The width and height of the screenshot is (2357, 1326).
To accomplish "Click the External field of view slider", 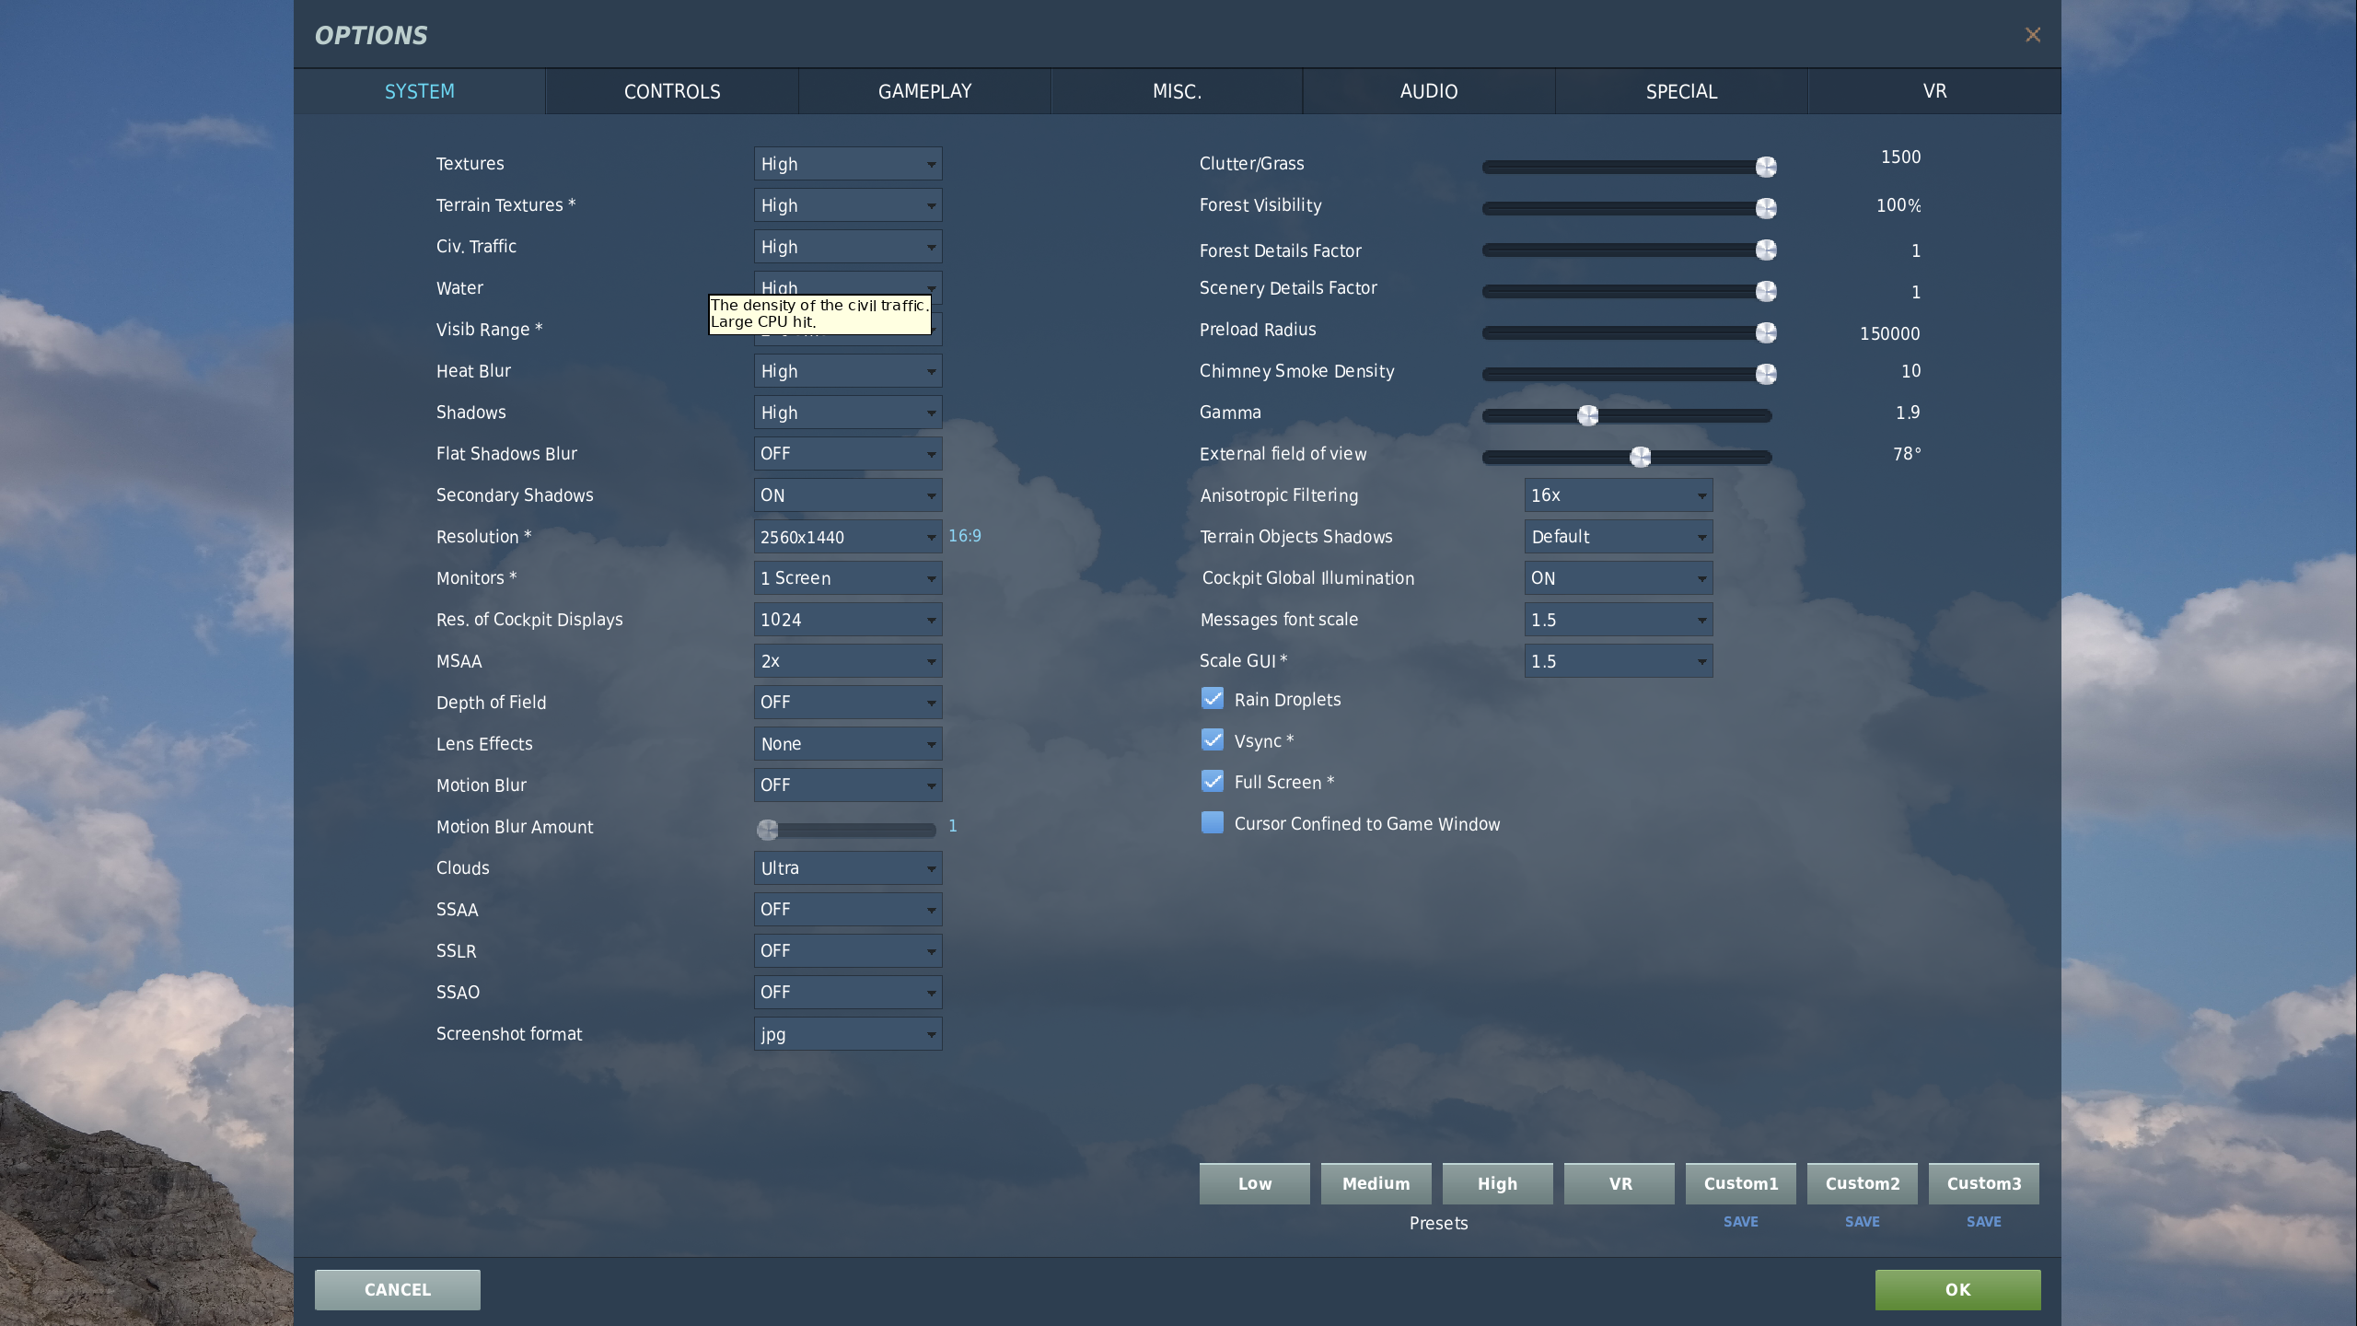I will point(1627,457).
